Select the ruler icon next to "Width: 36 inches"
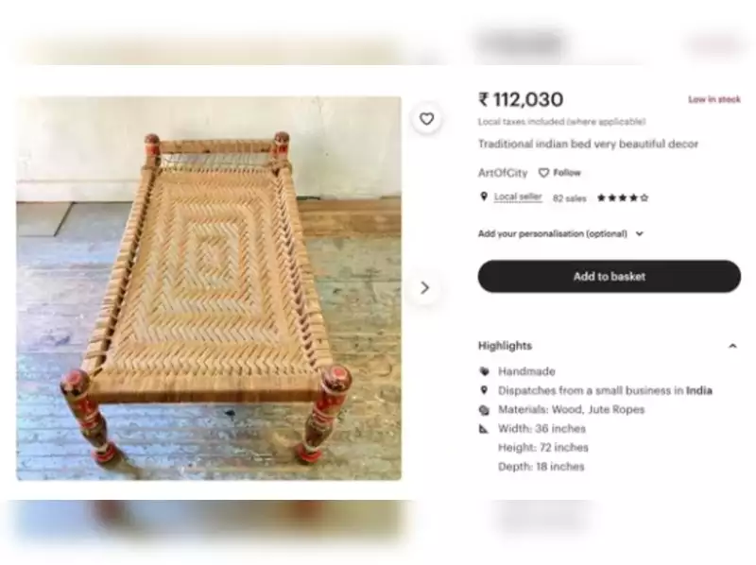 (484, 428)
